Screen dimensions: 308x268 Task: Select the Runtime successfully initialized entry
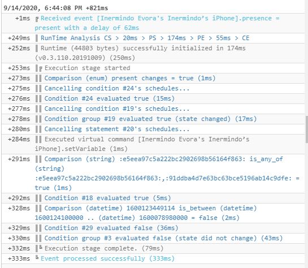pos(140,53)
